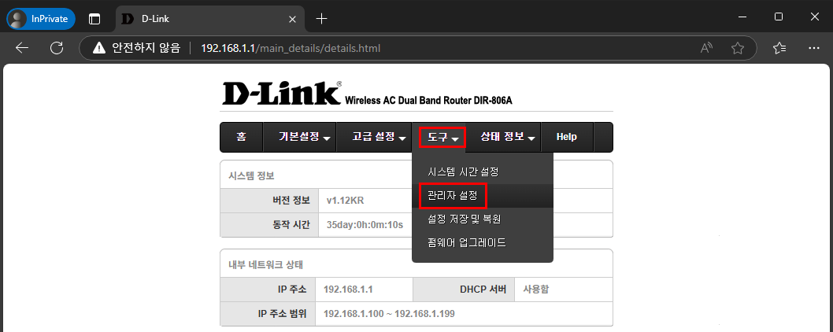The width and height of the screenshot is (833, 332).
Task: Add this page to favorites
Action: coord(738,48)
